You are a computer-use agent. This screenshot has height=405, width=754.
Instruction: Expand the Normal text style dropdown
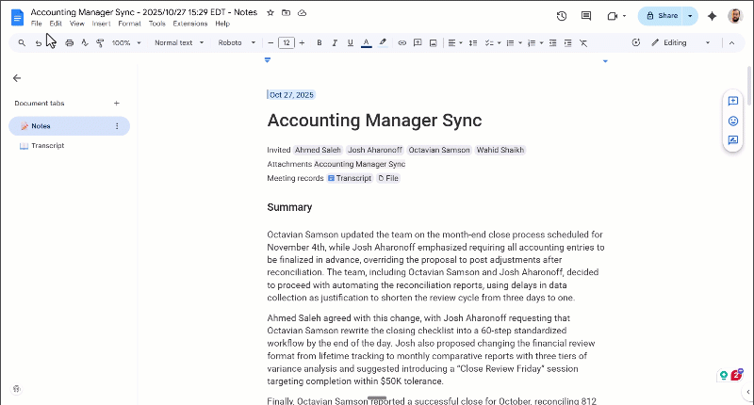click(x=178, y=42)
